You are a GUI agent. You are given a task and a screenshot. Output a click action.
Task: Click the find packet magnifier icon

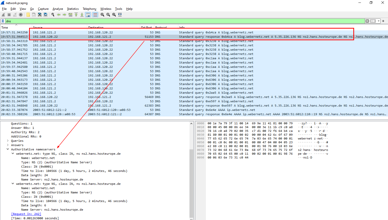click(53, 15)
